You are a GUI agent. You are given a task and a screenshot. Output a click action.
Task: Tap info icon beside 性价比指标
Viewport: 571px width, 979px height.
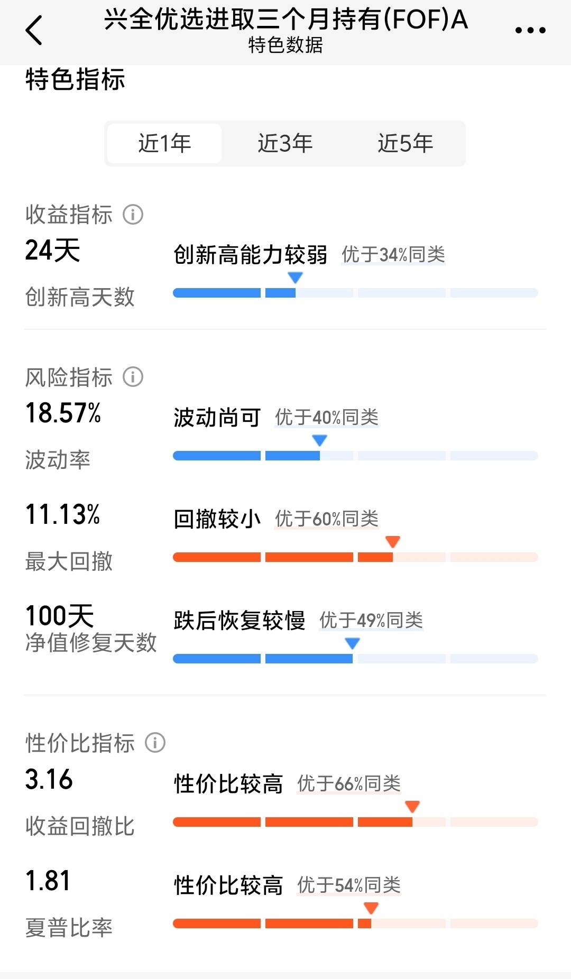pos(155,743)
